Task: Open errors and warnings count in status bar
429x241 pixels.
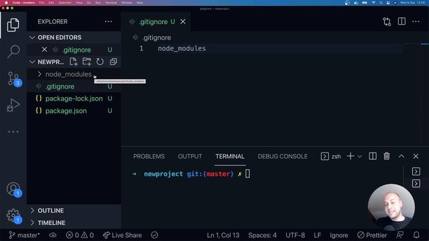Action: tap(80, 235)
